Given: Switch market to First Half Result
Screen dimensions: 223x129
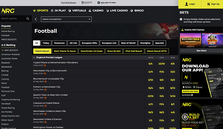Looking at the screenshot, I should click(134, 51).
